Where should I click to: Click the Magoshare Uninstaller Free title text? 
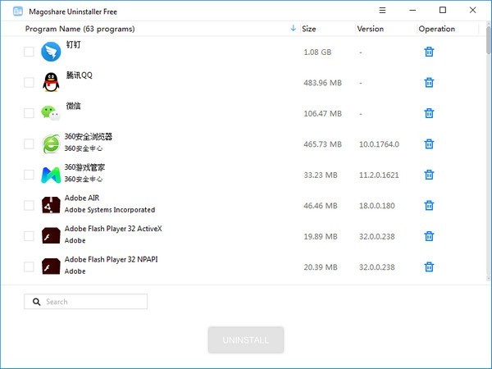73,11
